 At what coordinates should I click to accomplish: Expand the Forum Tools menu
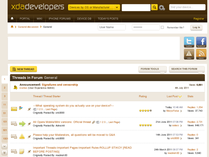(152, 69)
